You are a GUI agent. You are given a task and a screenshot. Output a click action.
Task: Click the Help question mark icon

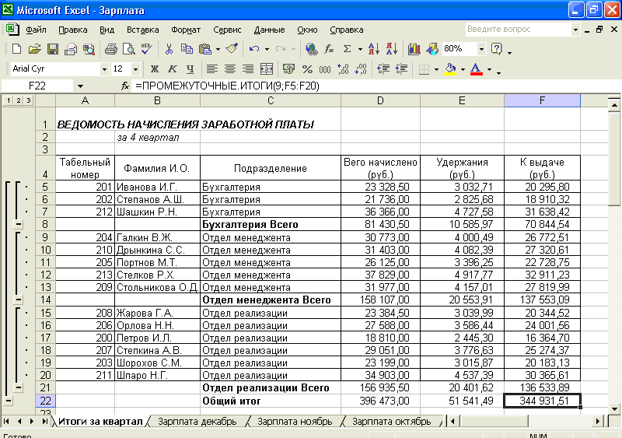coord(496,49)
